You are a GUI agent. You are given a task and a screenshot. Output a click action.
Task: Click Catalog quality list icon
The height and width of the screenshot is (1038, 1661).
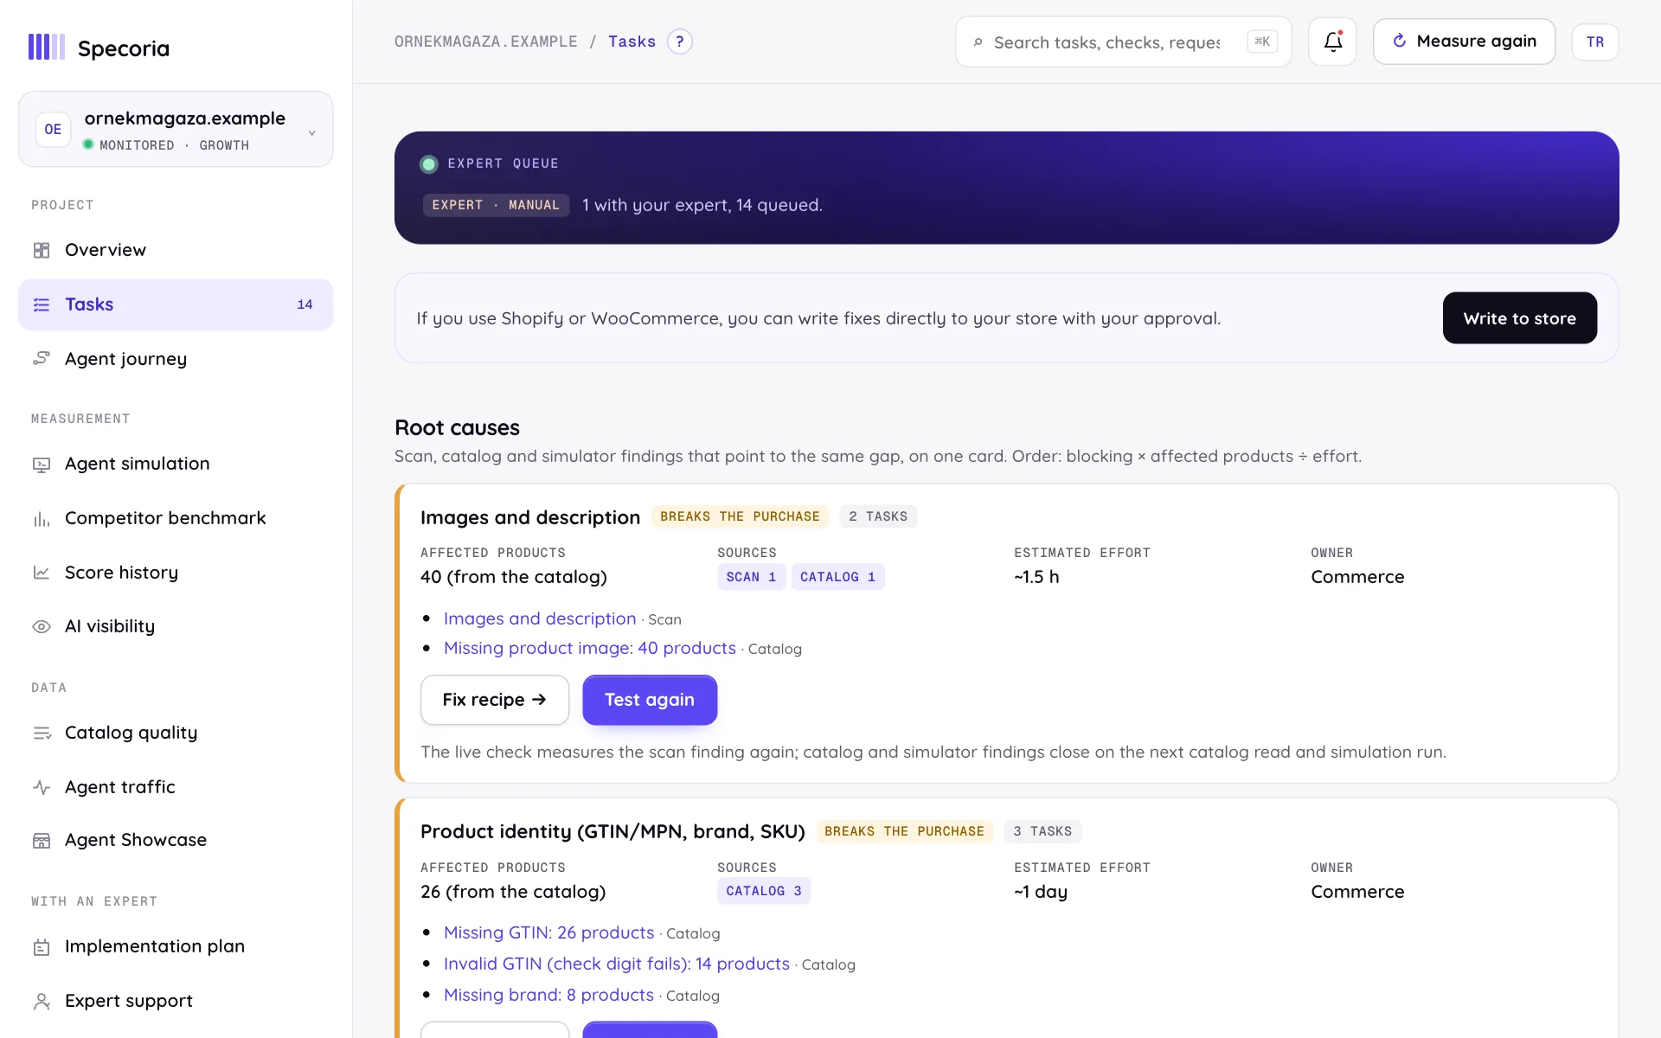[x=42, y=734]
